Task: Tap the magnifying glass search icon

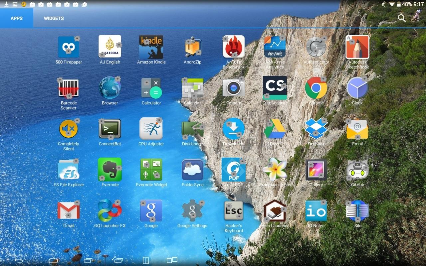Action: 402,18
